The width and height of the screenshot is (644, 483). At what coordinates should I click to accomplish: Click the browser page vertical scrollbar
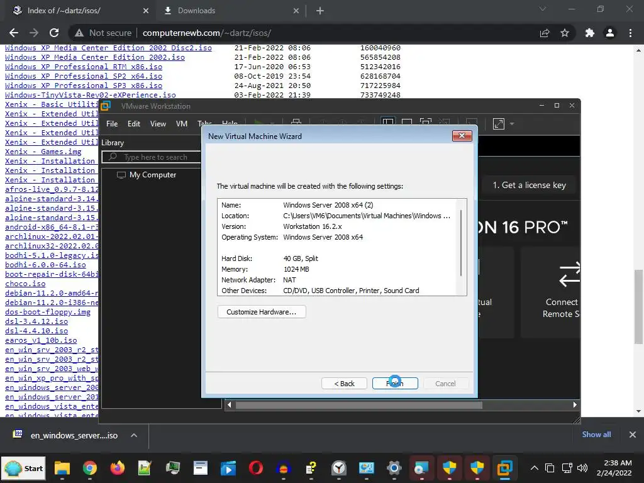638,306
